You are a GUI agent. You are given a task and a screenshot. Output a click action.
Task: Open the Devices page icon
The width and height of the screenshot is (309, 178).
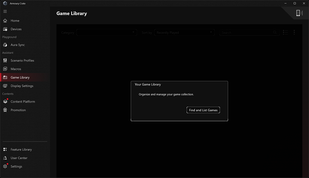point(5,29)
